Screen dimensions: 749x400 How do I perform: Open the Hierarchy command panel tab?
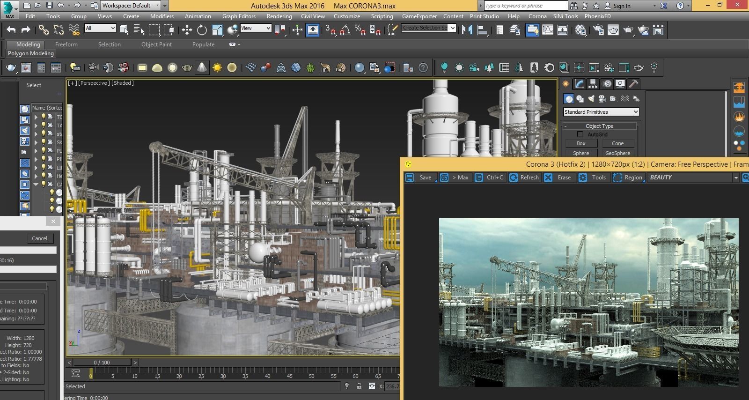(x=593, y=84)
